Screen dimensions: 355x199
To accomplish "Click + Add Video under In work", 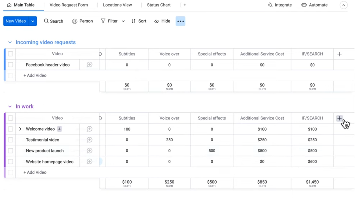I will tap(35, 172).
